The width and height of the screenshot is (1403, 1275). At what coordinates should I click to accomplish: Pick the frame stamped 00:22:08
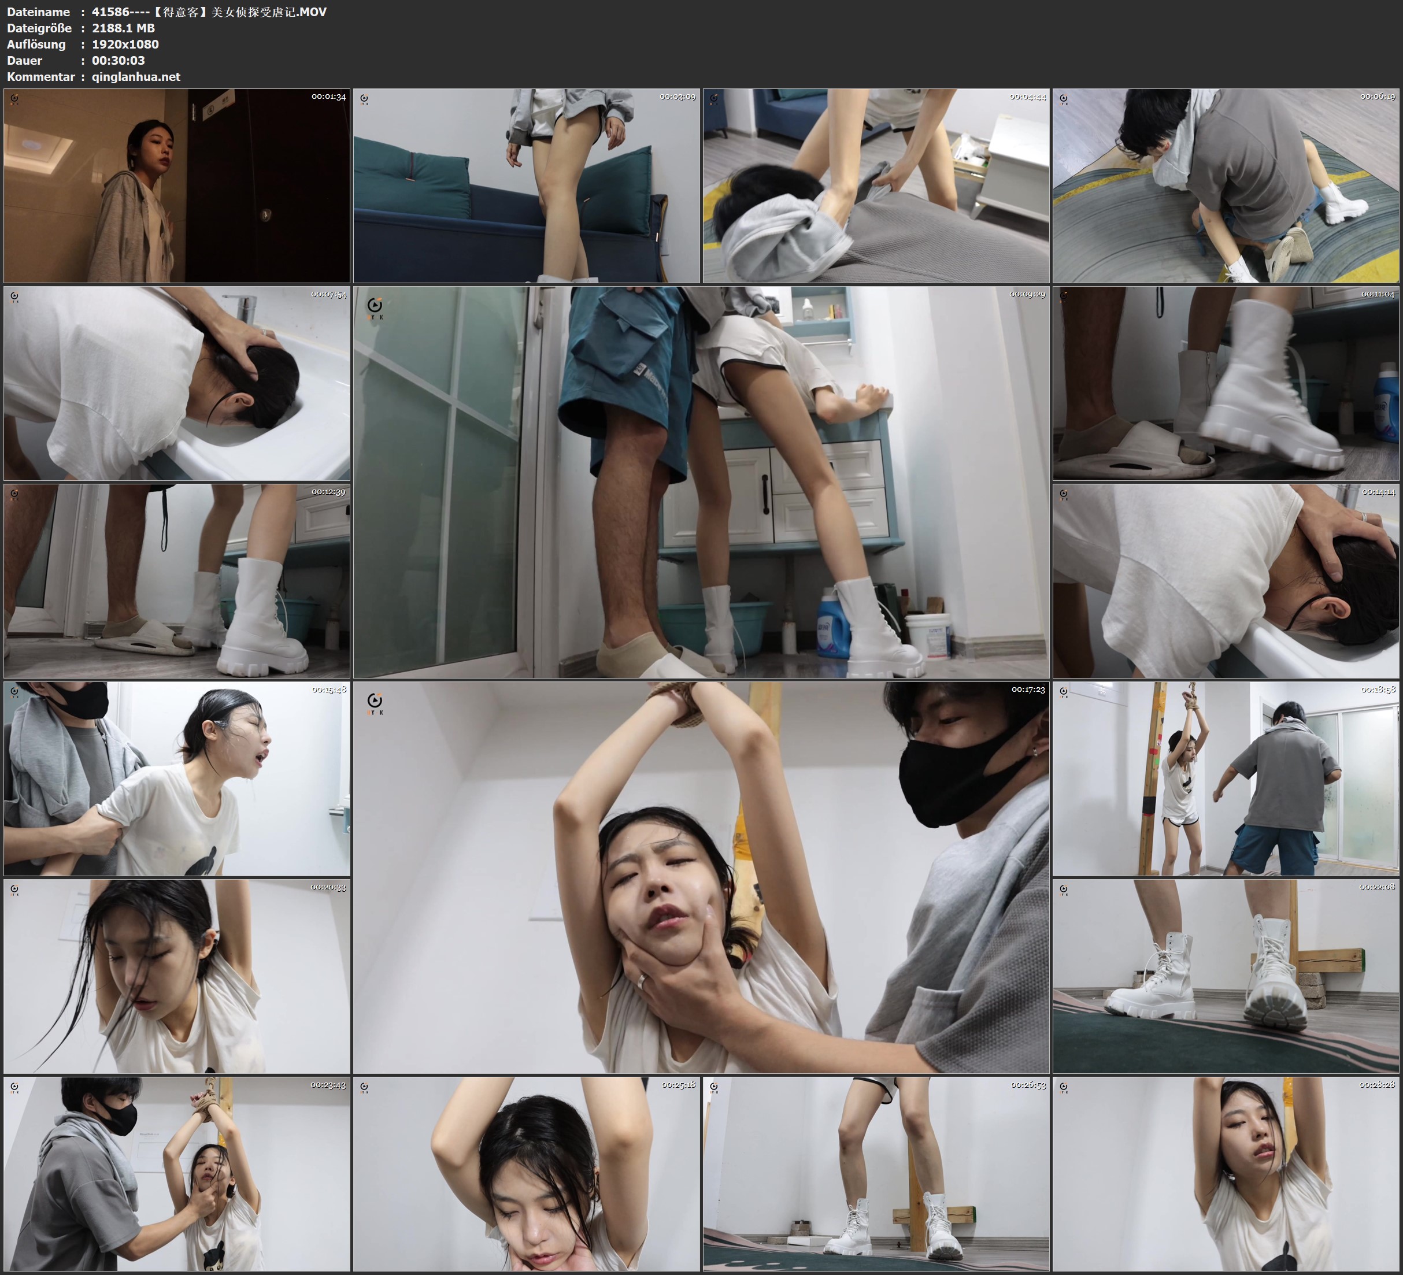1226,976
